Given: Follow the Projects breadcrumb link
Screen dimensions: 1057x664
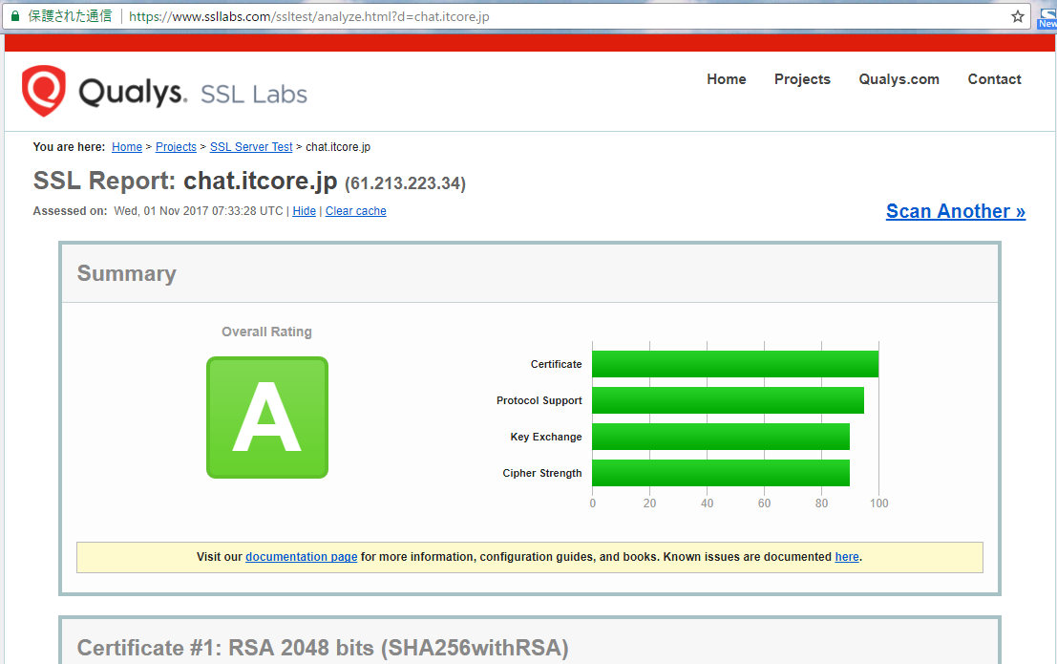Looking at the screenshot, I should tap(176, 147).
